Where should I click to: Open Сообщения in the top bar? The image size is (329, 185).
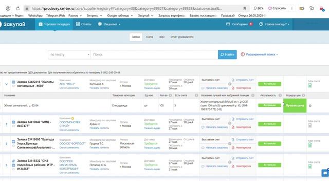[239, 24]
